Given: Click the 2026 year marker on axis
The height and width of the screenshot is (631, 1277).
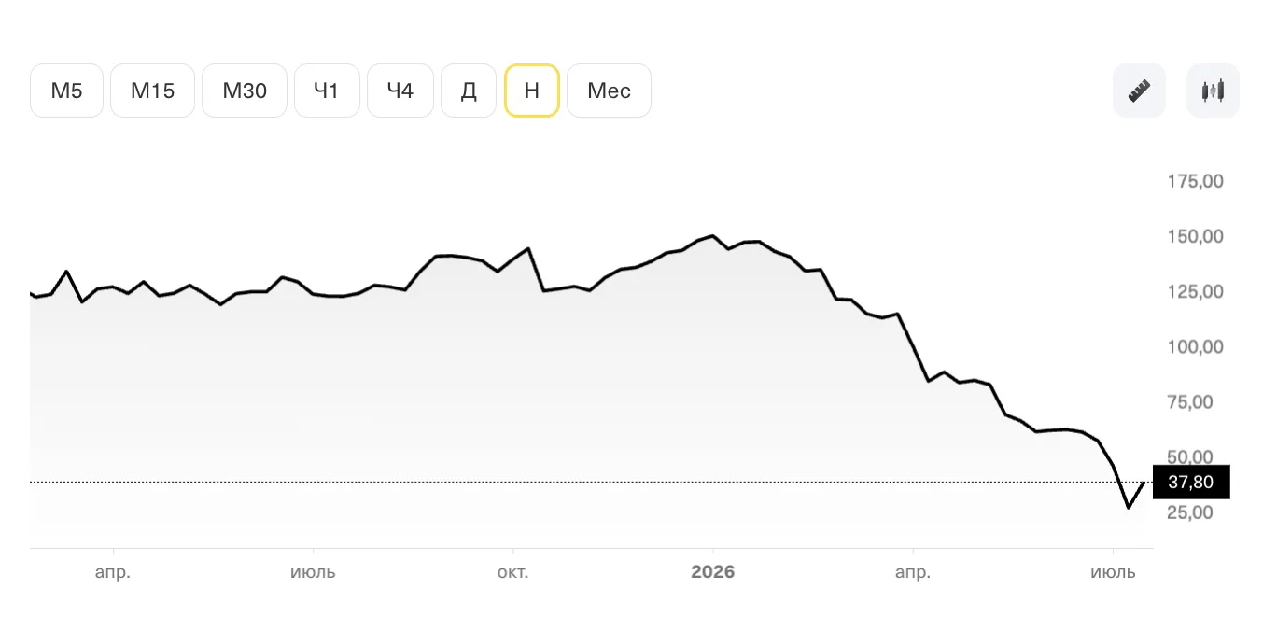Looking at the screenshot, I should pyautogui.click(x=712, y=572).
